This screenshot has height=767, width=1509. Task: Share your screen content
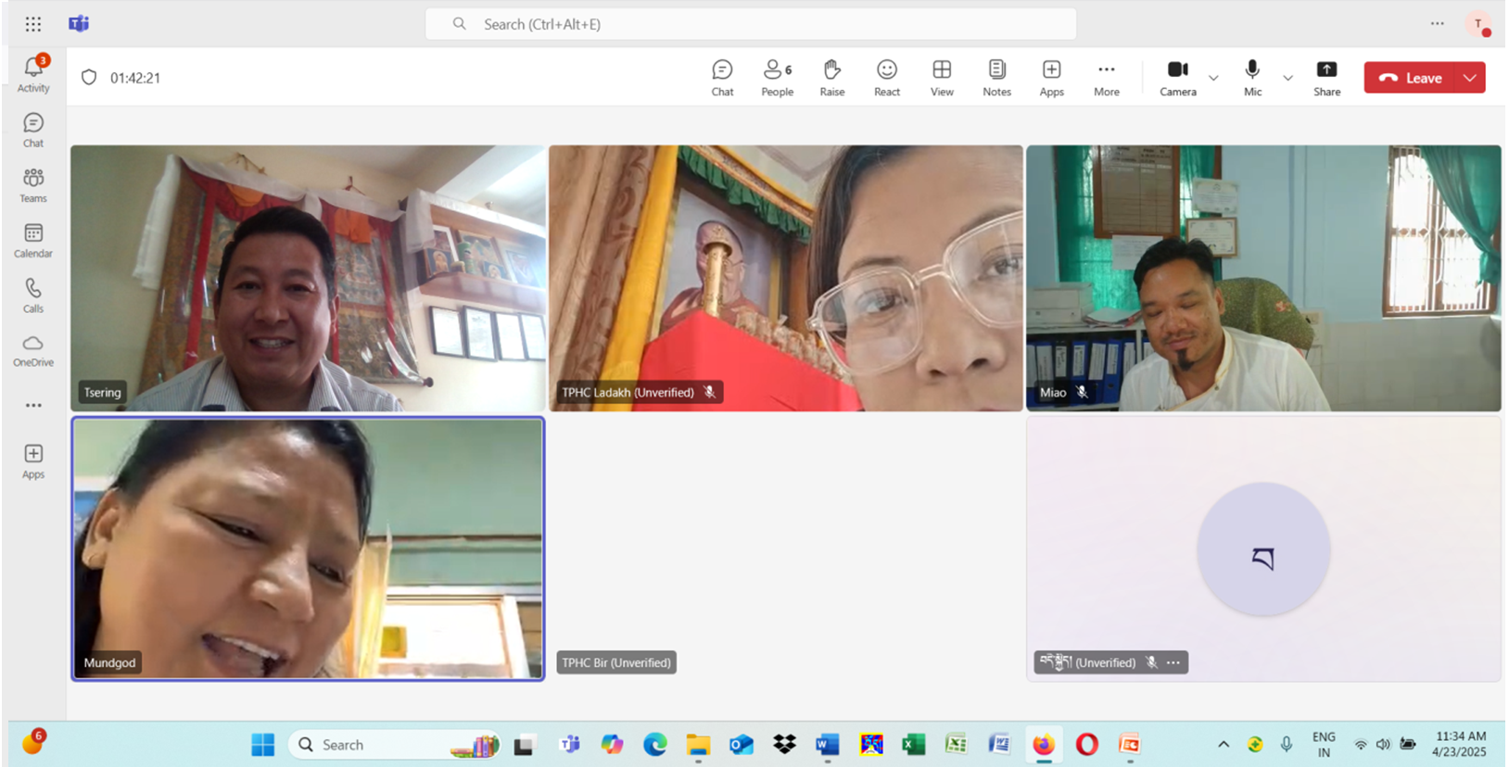[1326, 78]
